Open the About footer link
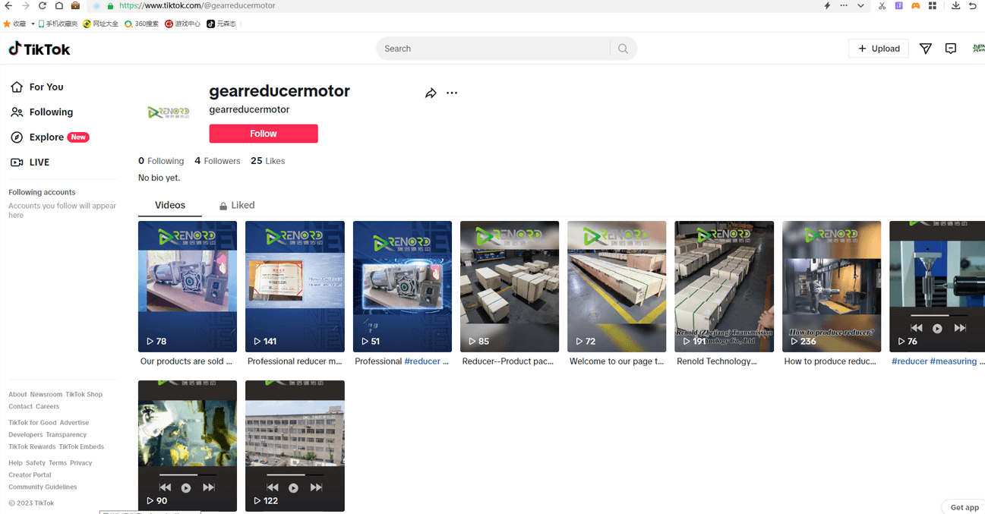This screenshot has height=514, width=985. click(x=17, y=395)
